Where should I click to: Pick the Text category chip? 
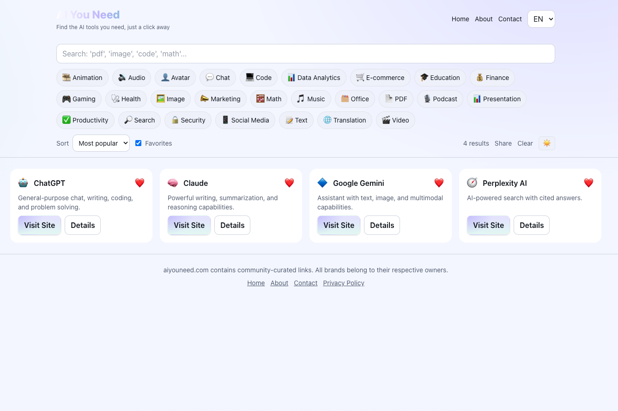pos(296,120)
